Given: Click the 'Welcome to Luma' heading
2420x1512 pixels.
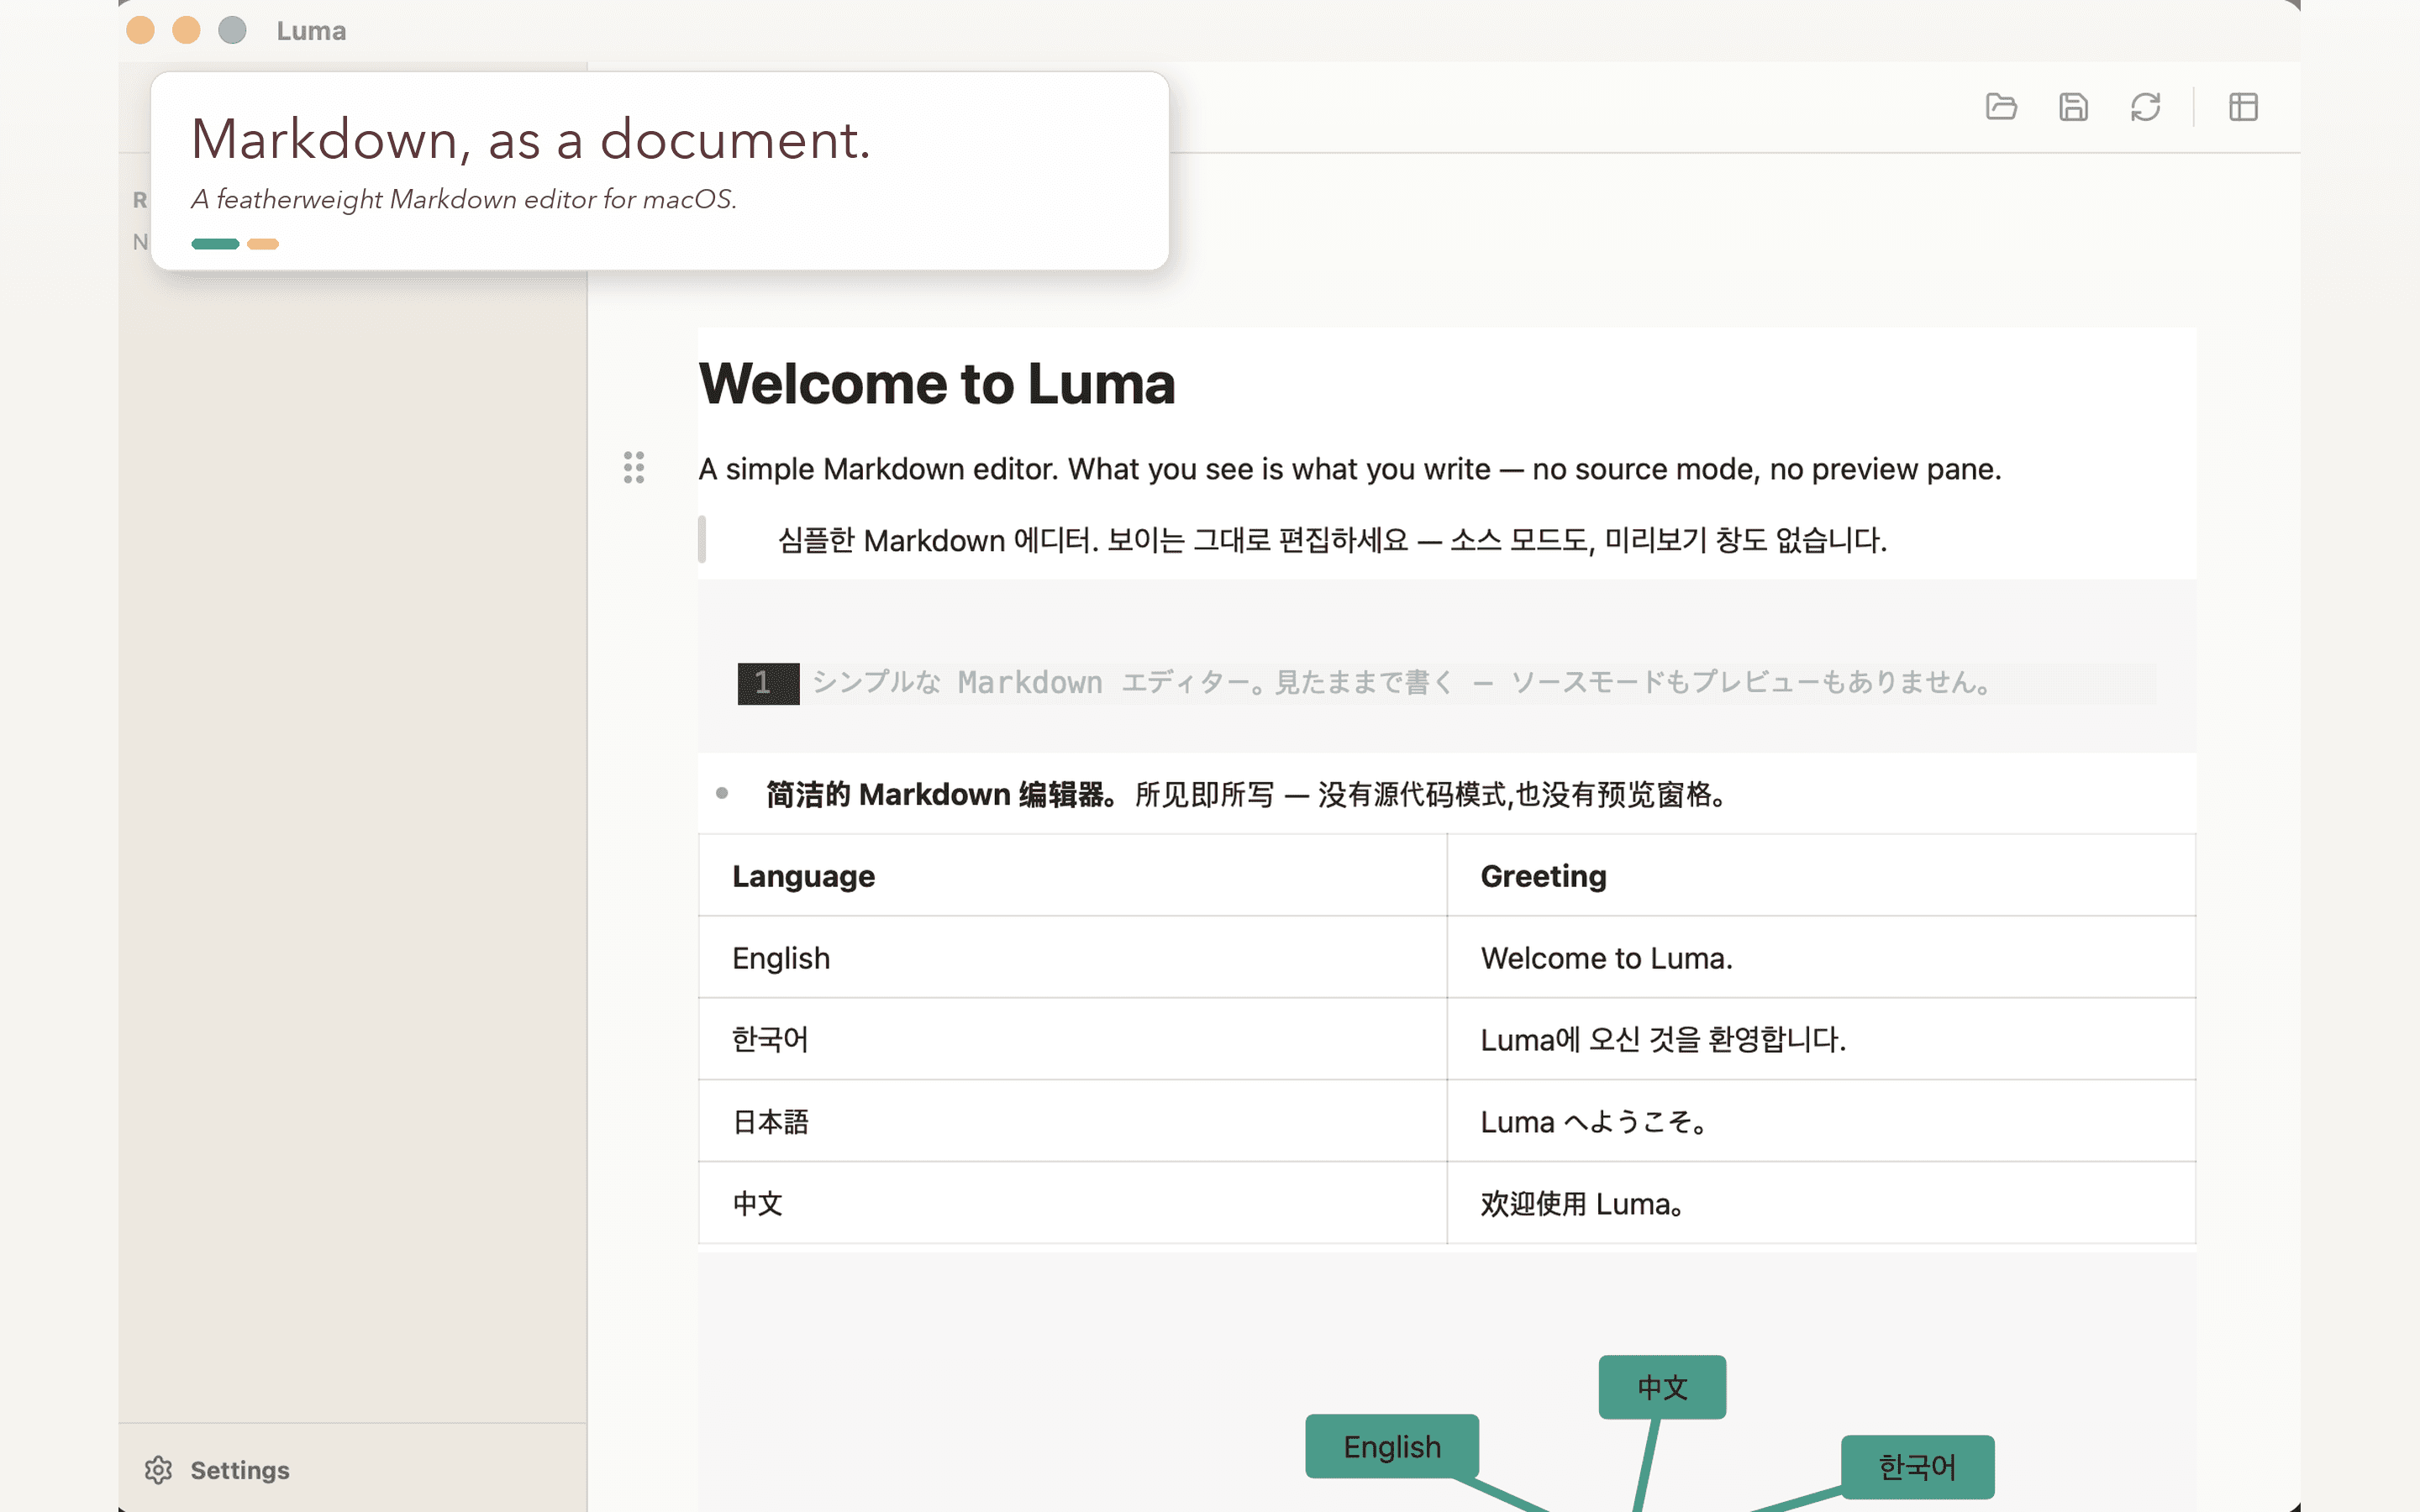Looking at the screenshot, I should pyautogui.click(x=937, y=384).
